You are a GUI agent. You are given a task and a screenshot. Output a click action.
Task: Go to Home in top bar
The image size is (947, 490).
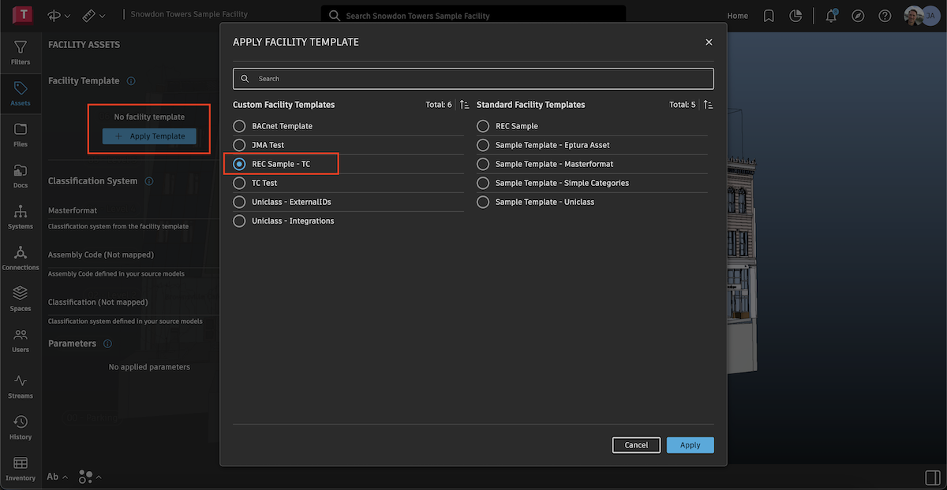pos(737,16)
